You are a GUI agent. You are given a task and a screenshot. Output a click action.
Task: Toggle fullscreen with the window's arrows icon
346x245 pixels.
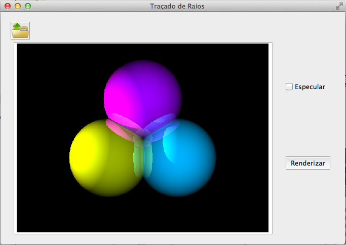tap(339, 6)
